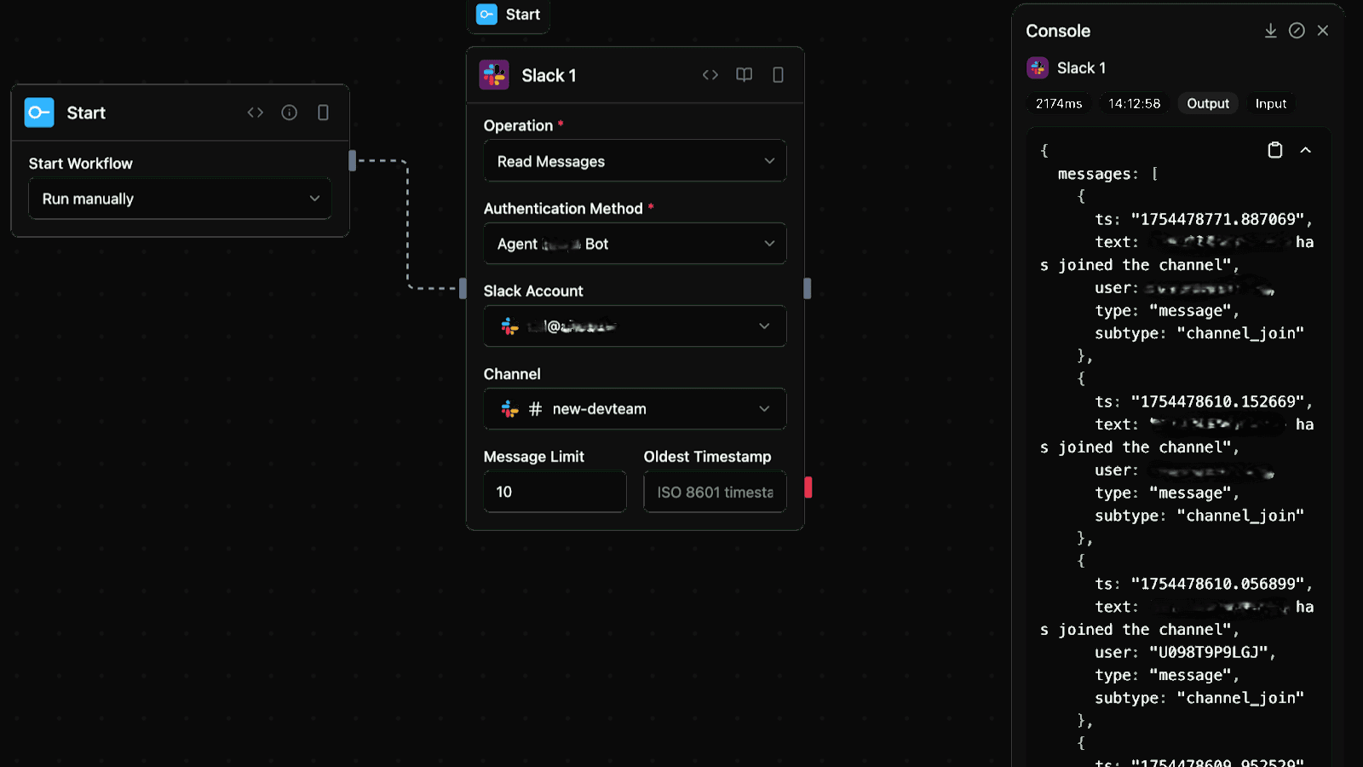Open the Authentication Method dropdown

point(634,244)
